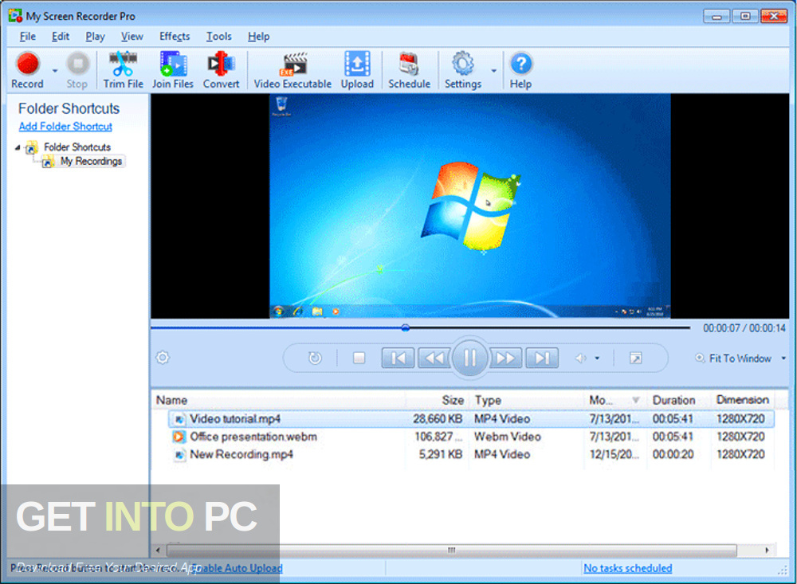
Task: Click the Office presentation.webm file icon
Action: (179, 437)
